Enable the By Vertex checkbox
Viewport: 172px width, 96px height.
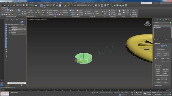[x=156, y=48]
